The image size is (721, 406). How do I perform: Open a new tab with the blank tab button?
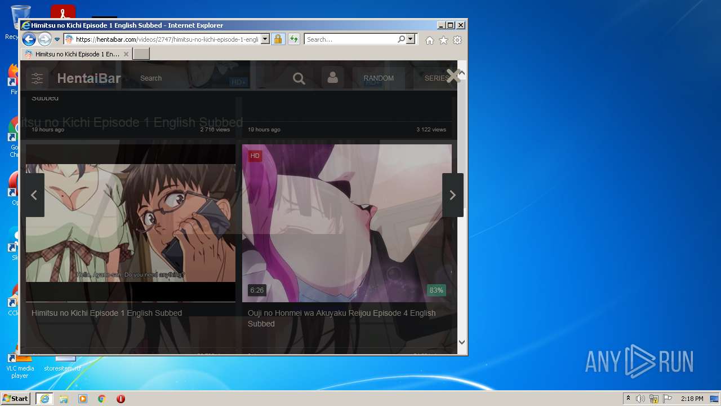coord(141,54)
